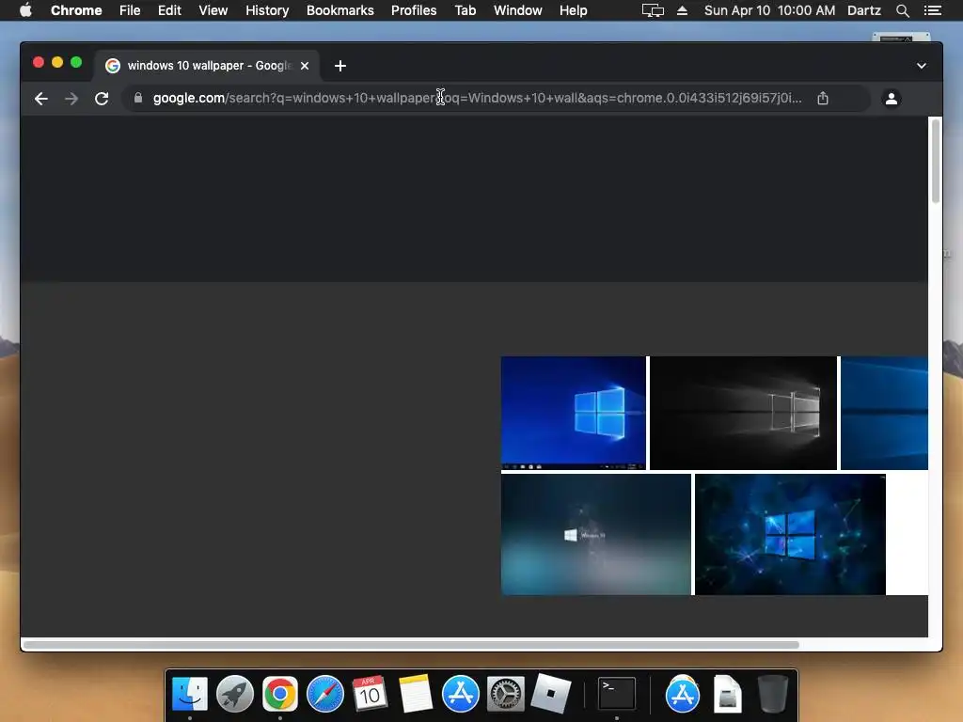This screenshot has height=722, width=963.
Task: Open the date and time display
Action: (x=769, y=10)
